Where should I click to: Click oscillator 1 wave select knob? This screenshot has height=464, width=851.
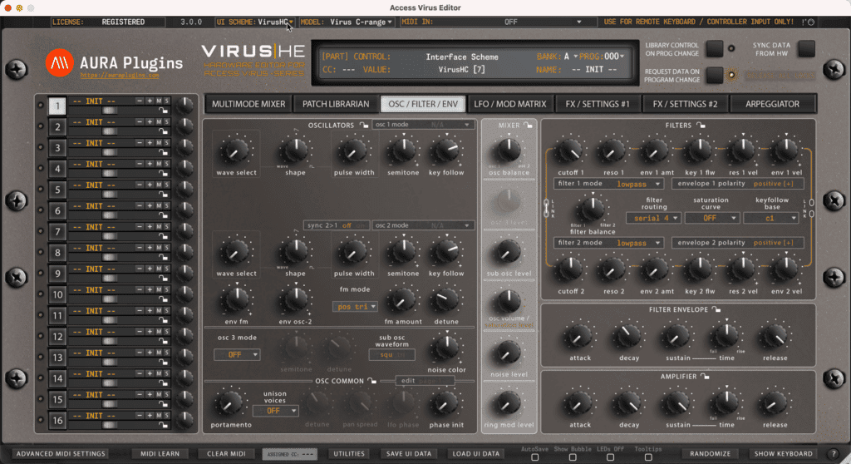236,151
